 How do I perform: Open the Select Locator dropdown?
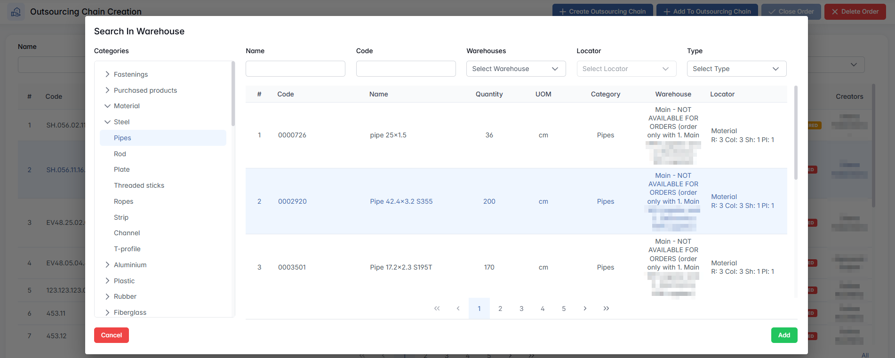626,69
